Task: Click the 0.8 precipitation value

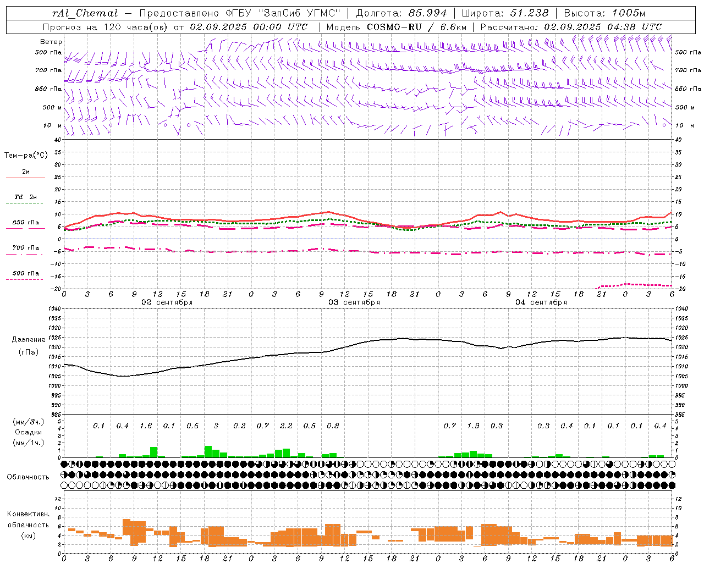Action: [x=333, y=426]
